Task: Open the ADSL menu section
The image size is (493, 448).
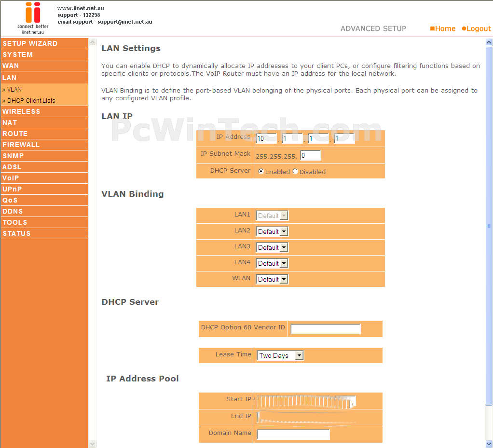Action: tap(44, 167)
